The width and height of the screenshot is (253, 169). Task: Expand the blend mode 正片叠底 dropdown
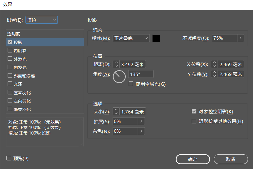(131, 38)
